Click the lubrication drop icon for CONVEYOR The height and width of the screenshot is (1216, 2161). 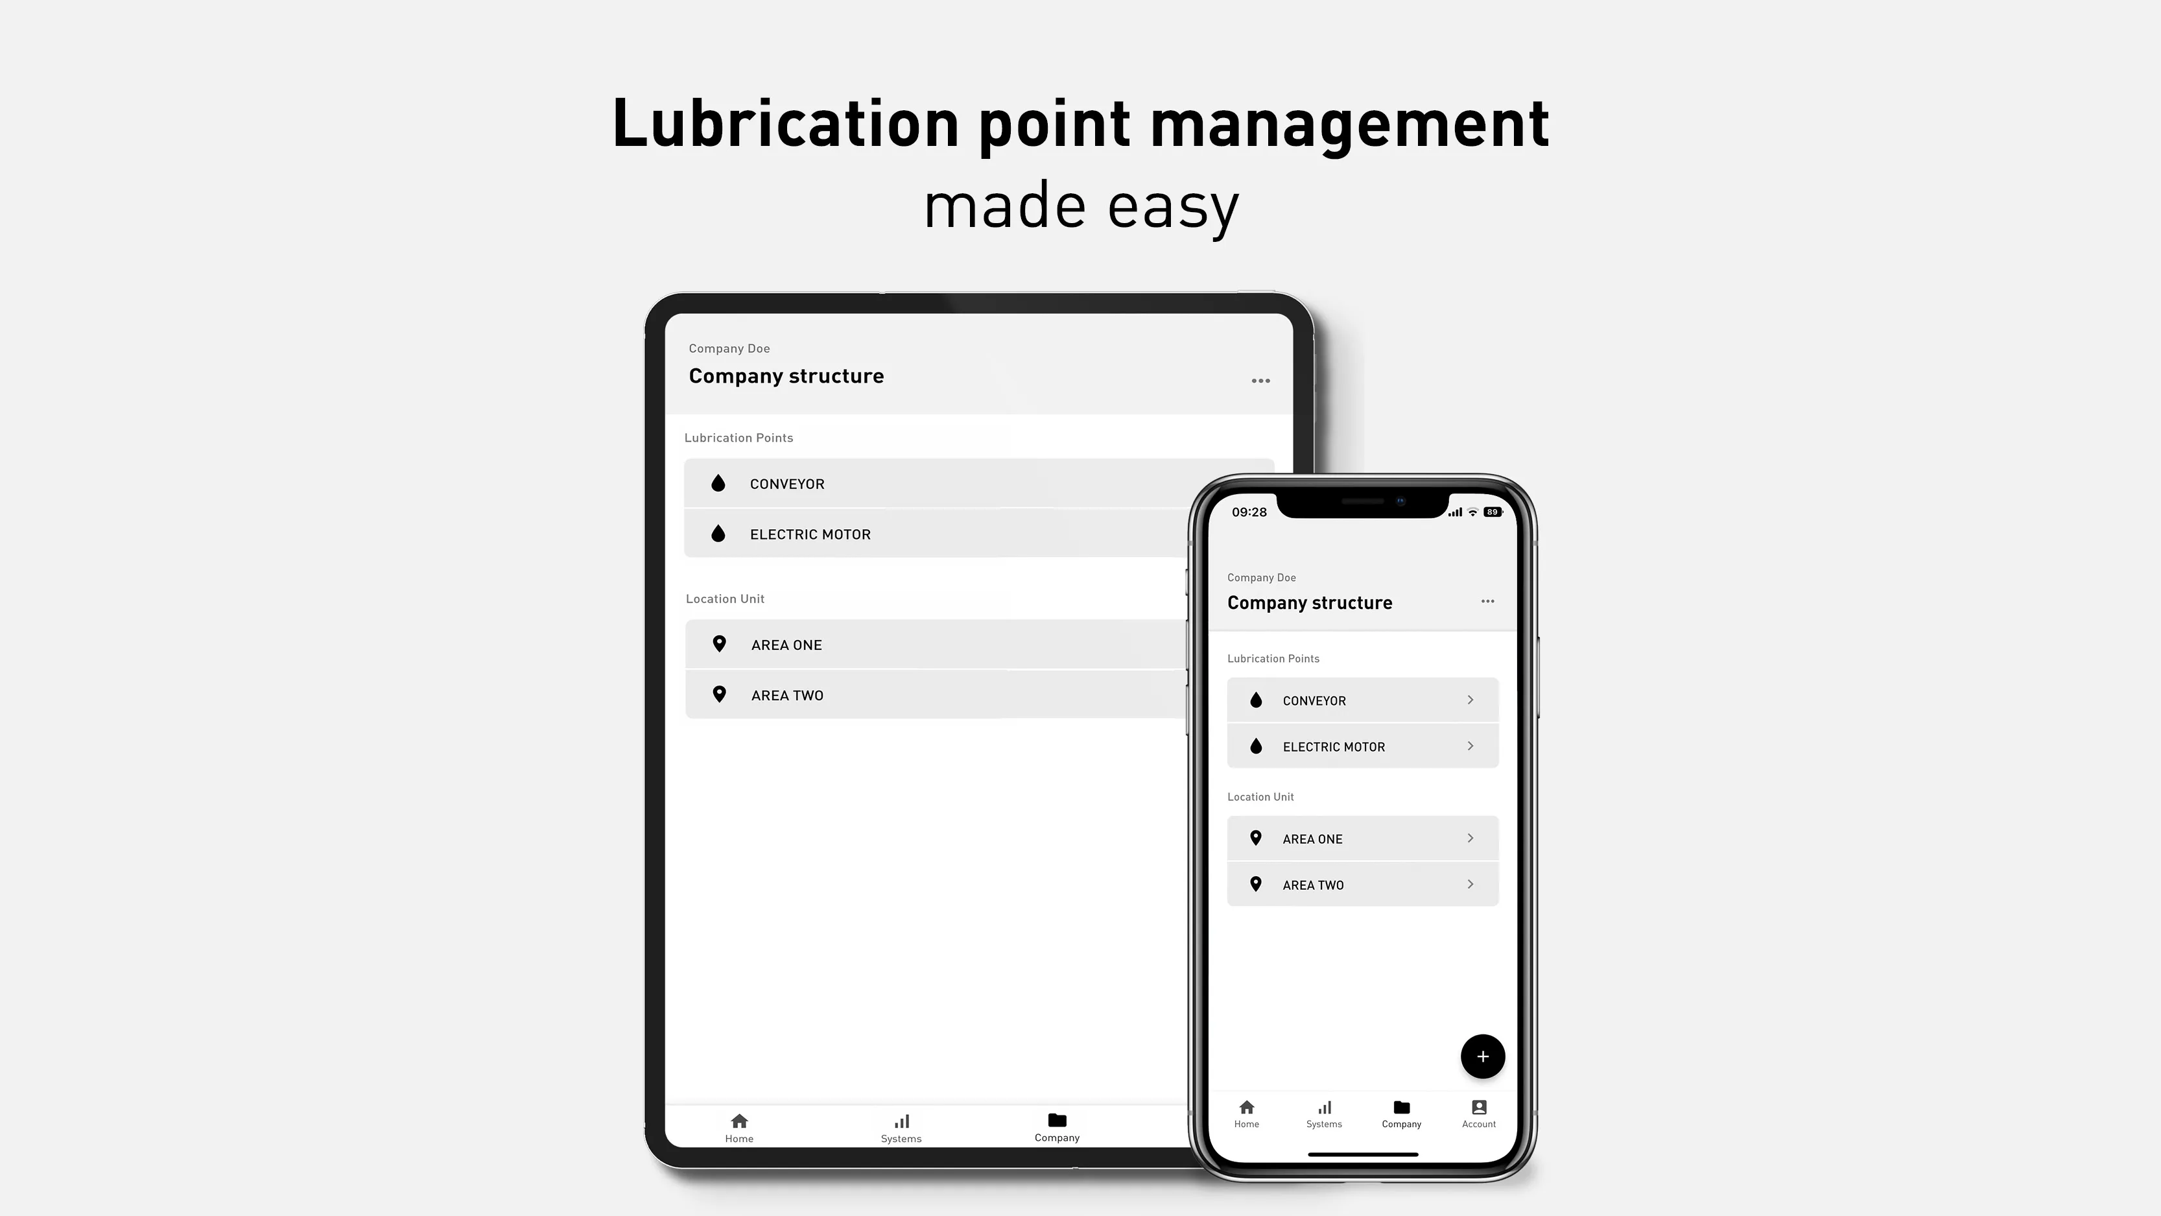718,483
